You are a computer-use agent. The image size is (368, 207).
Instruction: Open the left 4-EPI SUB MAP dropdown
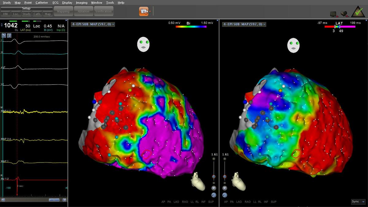93,24
